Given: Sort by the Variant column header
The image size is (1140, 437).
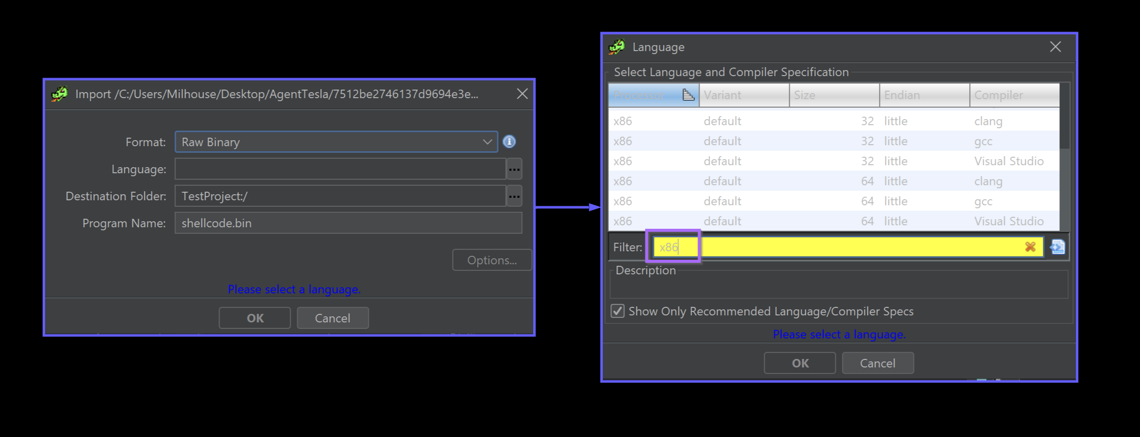Looking at the screenshot, I should click(x=744, y=95).
